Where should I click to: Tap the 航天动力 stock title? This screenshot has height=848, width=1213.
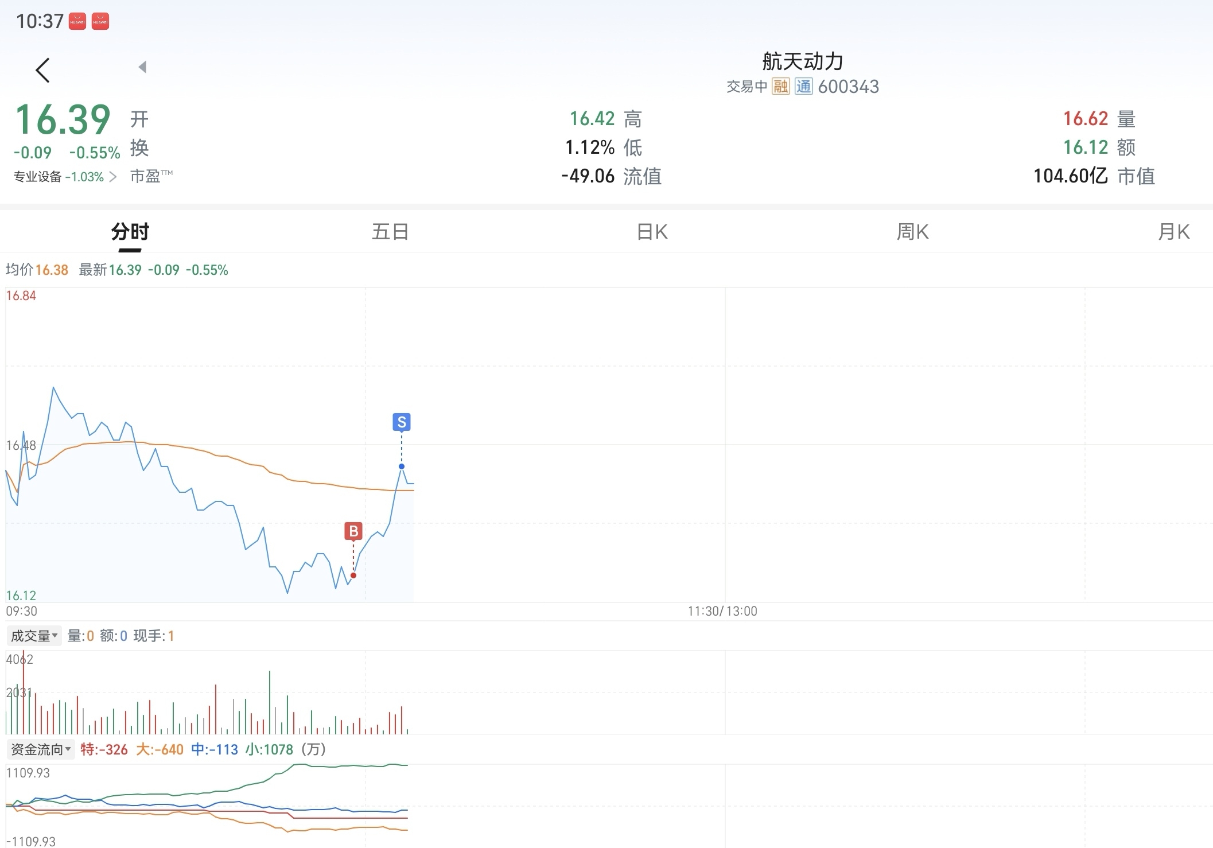pos(802,61)
